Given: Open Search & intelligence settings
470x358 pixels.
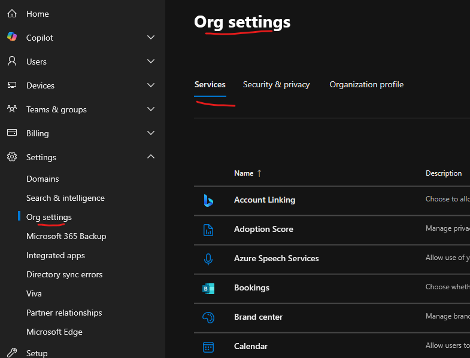Looking at the screenshot, I should 65,198.
